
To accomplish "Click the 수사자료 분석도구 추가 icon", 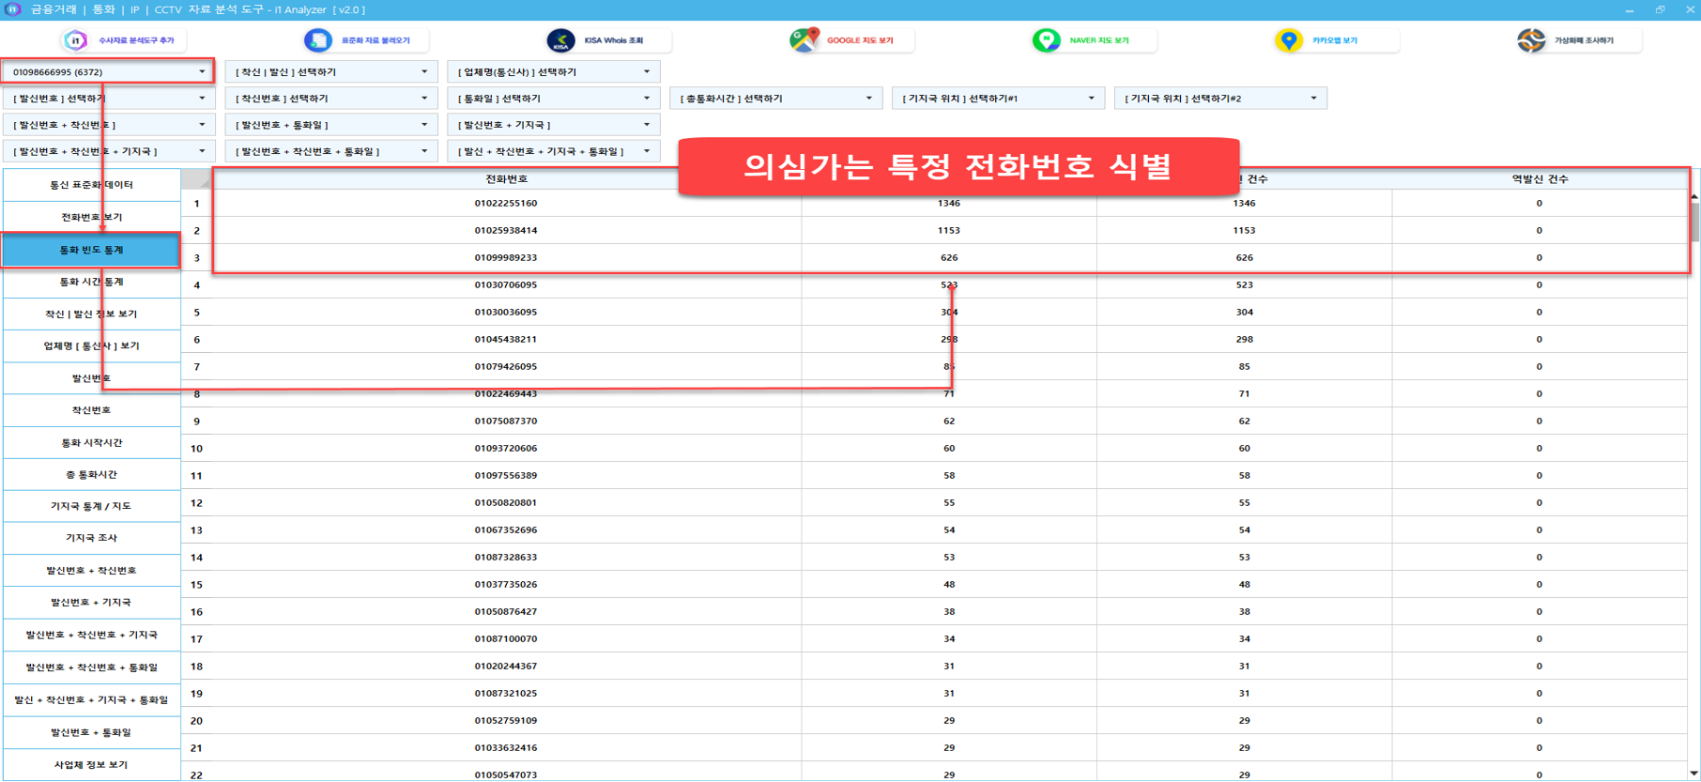I will pyautogui.click(x=76, y=40).
